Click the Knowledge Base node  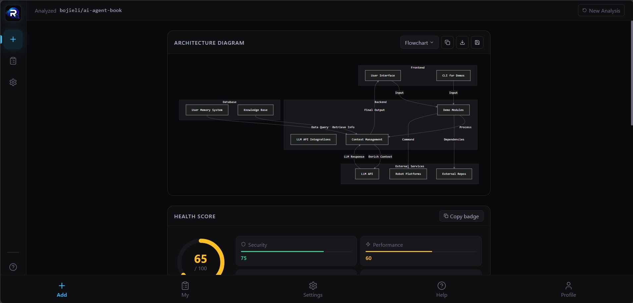point(256,110)
